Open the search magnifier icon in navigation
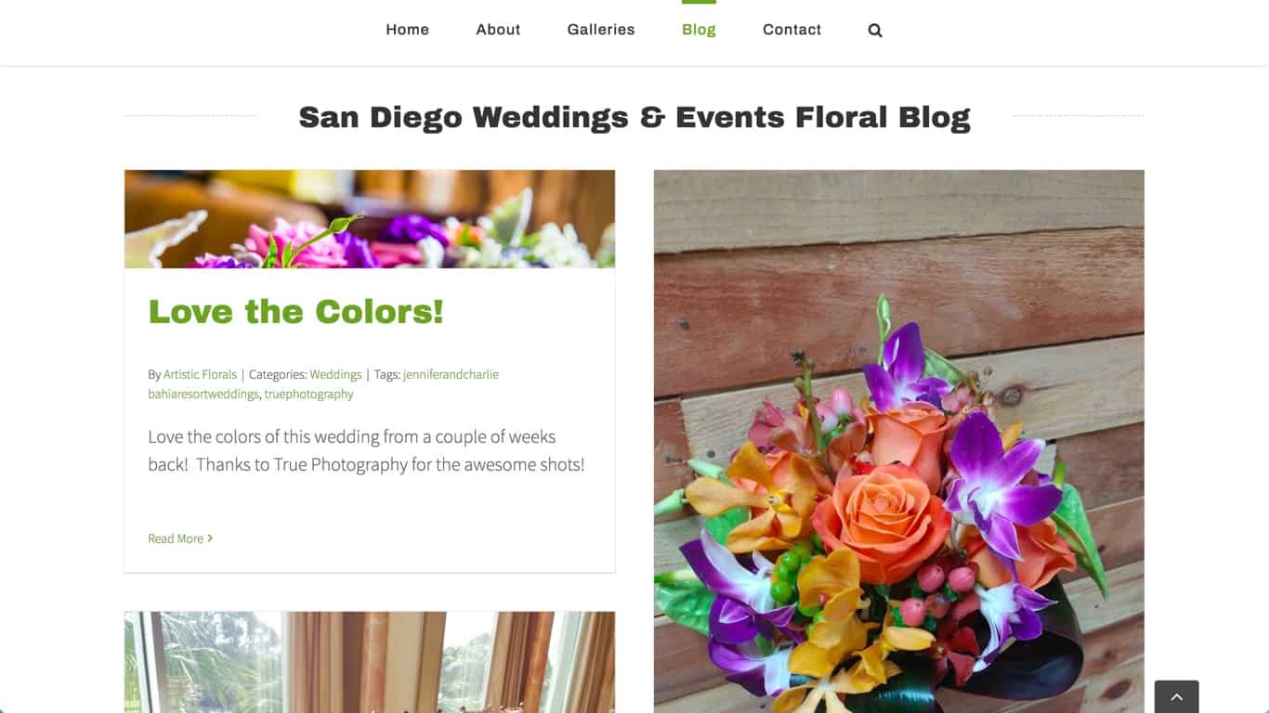 point(875,31)
